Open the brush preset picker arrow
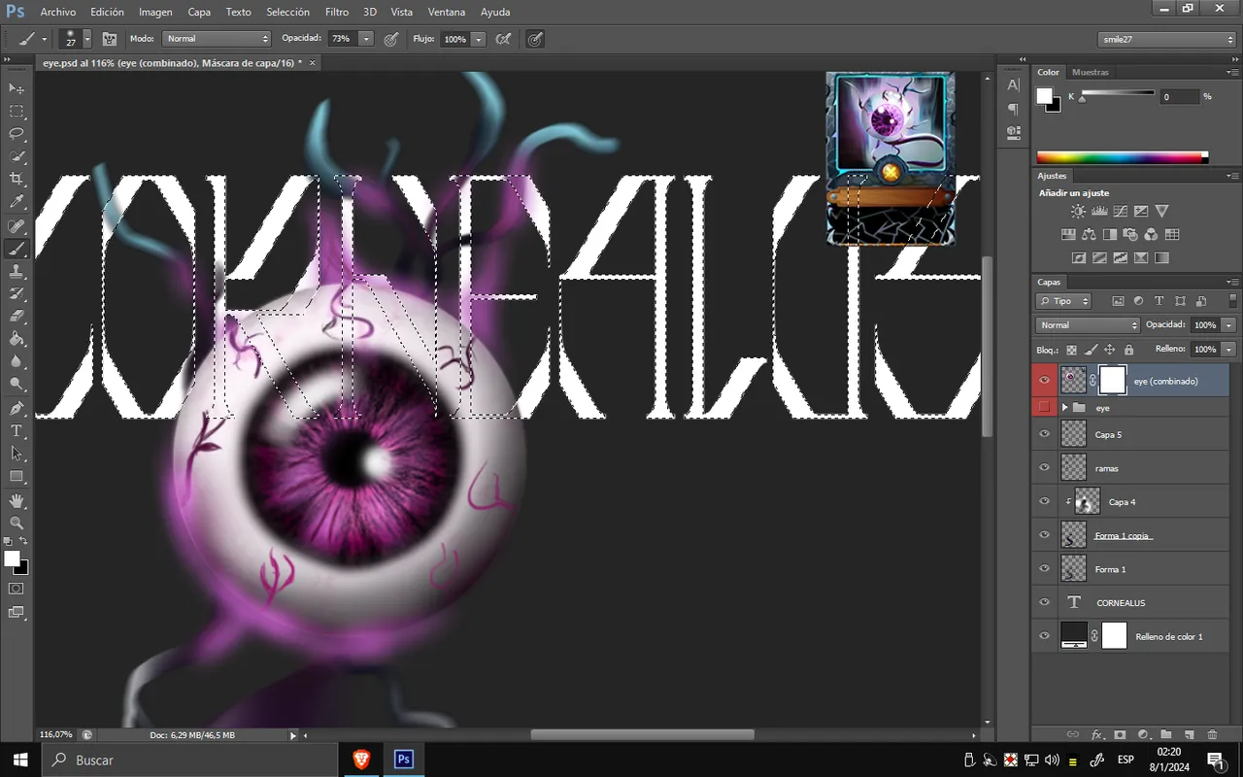Viewport: 1243px width, 777px height. pyautogui.click(x=87, y=39)
